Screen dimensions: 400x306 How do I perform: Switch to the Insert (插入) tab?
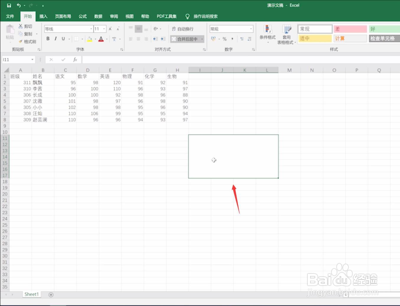tap(43, 16)
